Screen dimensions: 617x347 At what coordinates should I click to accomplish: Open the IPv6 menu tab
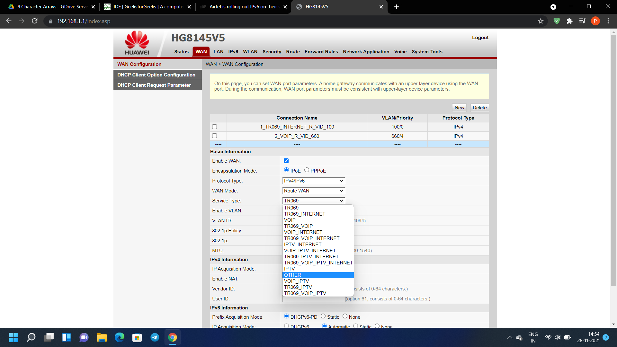point(233,52)
